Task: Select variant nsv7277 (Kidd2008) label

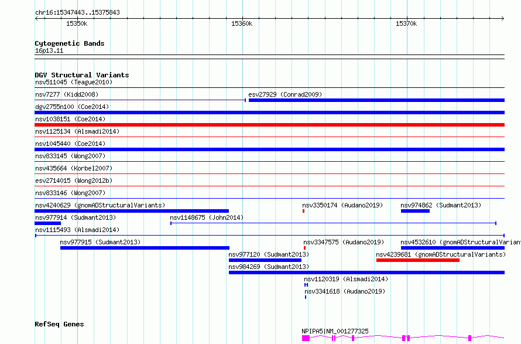Action: 67,94
